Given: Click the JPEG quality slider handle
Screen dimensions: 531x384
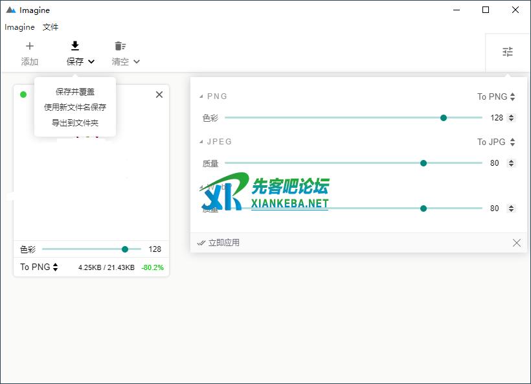Looking at the screenshot, I should click(x=424, y=163).
